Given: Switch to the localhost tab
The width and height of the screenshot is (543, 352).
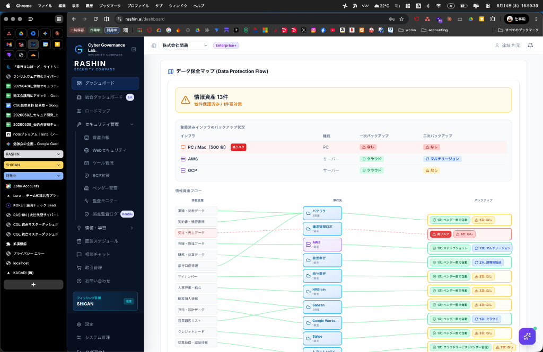Looking at the screenshot, I should pyautogui.click(x=33, y=263).
